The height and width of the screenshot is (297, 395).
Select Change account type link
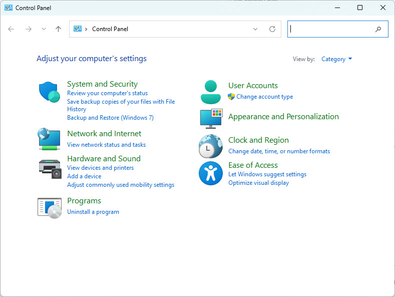(x=264, y=97)
